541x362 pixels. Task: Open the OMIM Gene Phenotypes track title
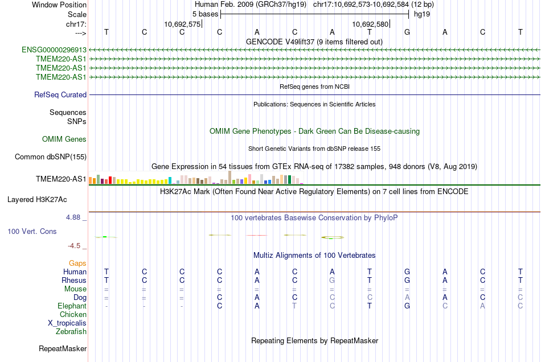[315, 131]
